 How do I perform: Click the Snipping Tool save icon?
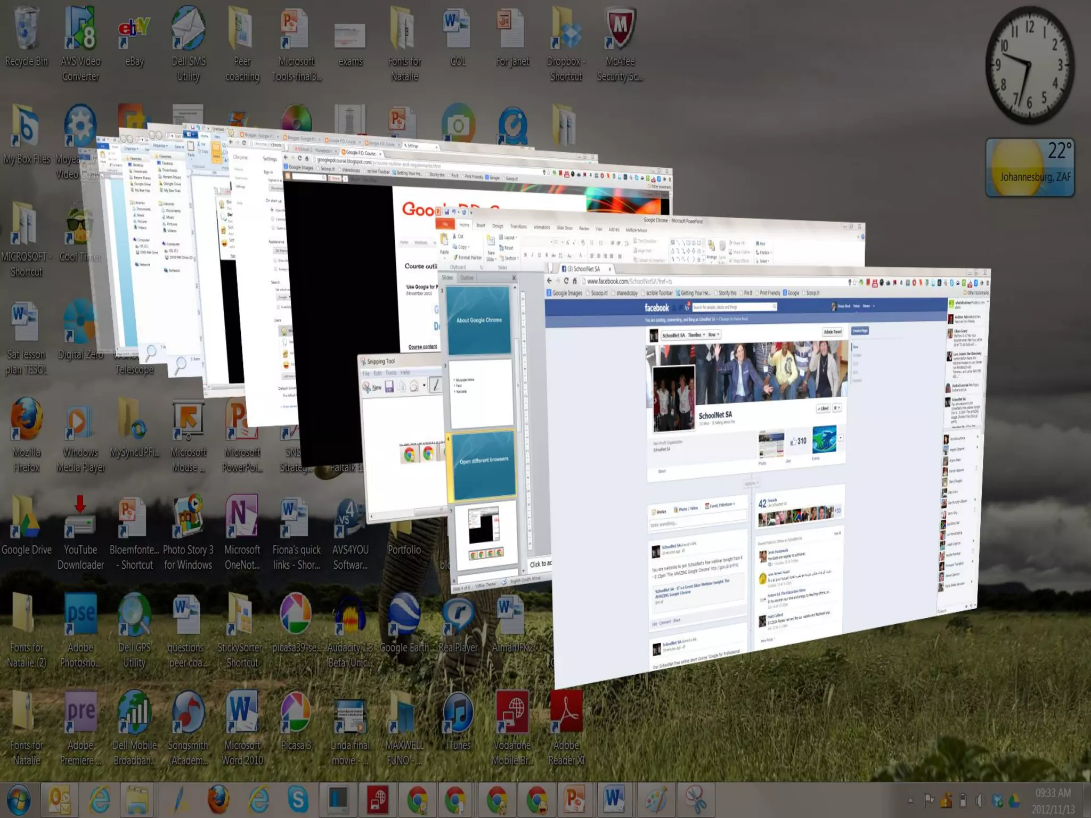tap(389, 387)
